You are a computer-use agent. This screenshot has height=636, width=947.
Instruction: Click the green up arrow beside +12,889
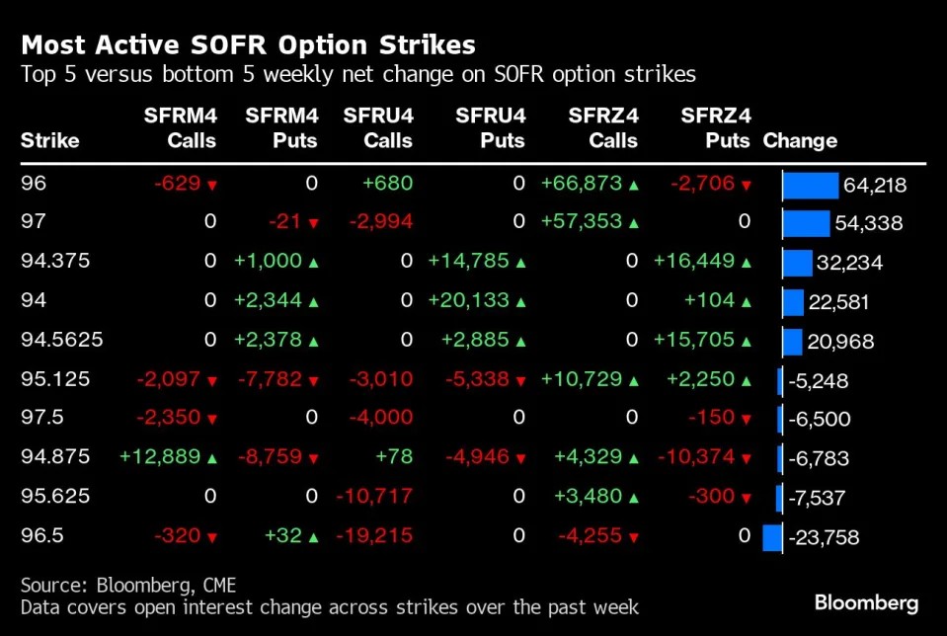point(212,459)
